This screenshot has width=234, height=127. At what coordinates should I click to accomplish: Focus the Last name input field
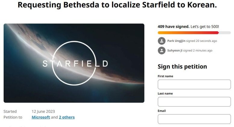194,102
